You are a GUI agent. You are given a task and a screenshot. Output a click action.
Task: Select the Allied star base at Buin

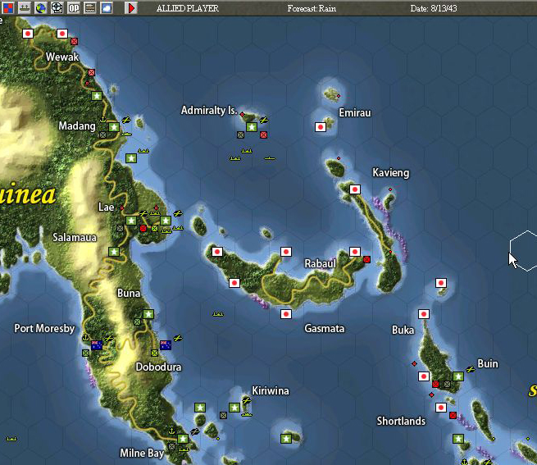(x=458, y=376)
